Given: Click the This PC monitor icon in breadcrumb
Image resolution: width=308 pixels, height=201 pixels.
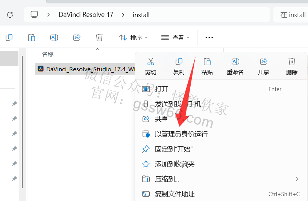Looking at the screenshot, I should 34,15.
